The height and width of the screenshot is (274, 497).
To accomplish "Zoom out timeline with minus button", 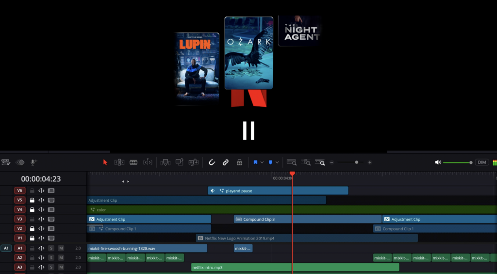I will 331,162.
